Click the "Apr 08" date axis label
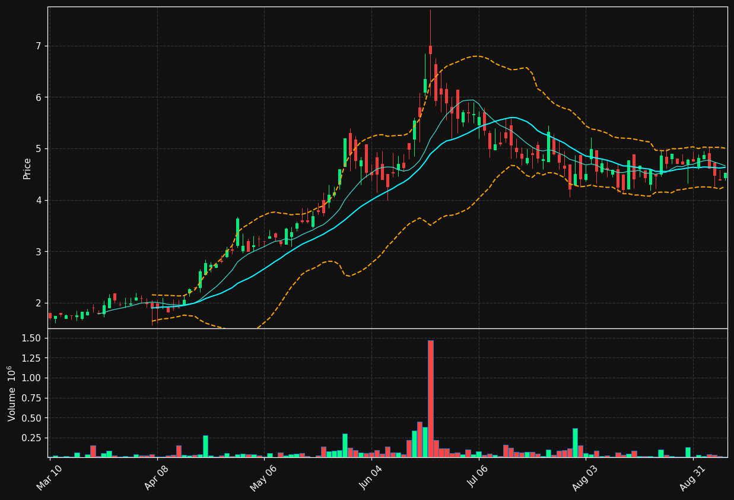734x500 pixels. pyautogui.click(x=157, y=478)
